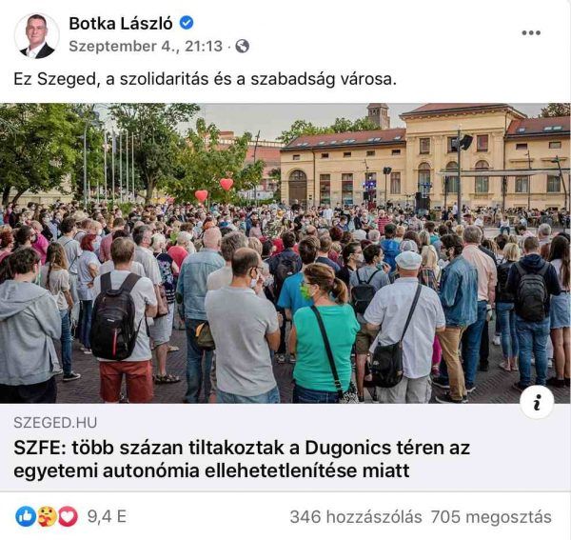Click the Care hug reaction emoji

tap(48, 516)
